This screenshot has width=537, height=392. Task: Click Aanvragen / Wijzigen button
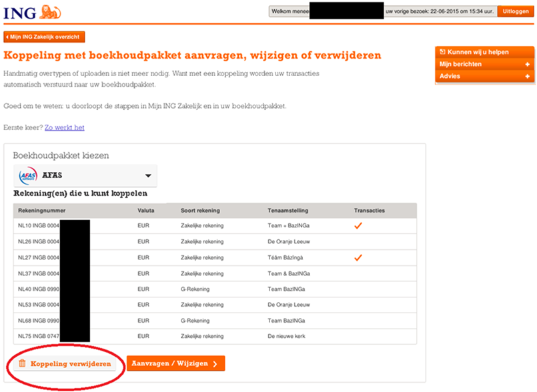click(x=175, y=363)
